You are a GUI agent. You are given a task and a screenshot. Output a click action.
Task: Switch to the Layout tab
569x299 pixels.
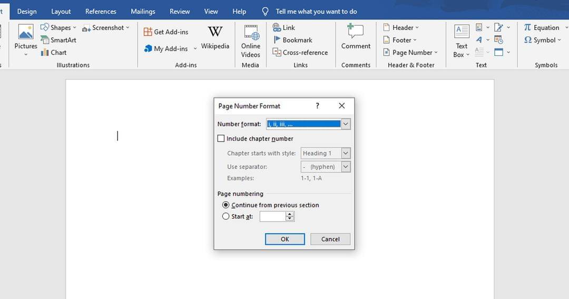pyautogui.click(x=61, y=12)
